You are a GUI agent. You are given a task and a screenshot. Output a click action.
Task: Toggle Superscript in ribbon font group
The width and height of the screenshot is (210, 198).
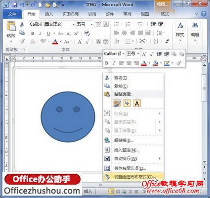[x=76, y=34]
